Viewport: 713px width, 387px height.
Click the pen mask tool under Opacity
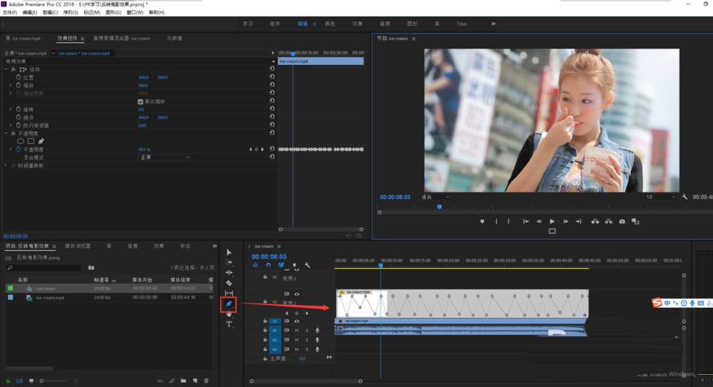pyautogui.click(x=41, y=141)
